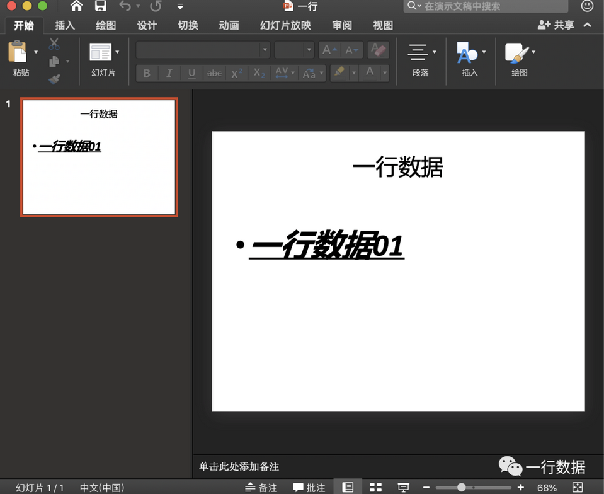Click the new 幻灯片 slide icon

tap(100, 52)
